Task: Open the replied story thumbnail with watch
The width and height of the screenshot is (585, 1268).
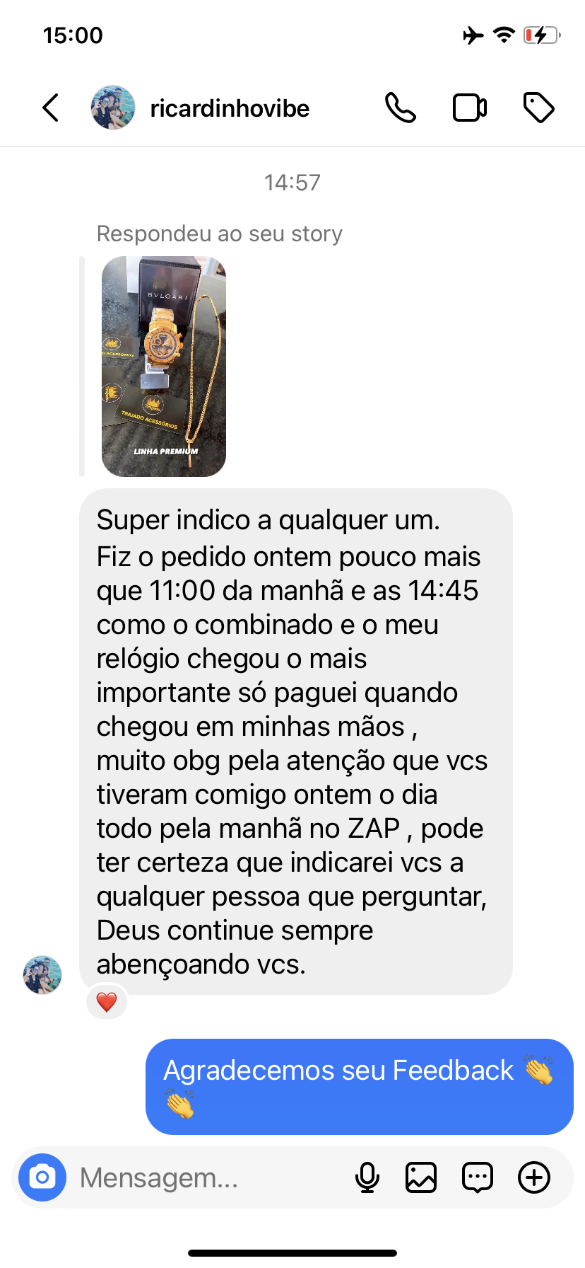Action: coord(164,367)
